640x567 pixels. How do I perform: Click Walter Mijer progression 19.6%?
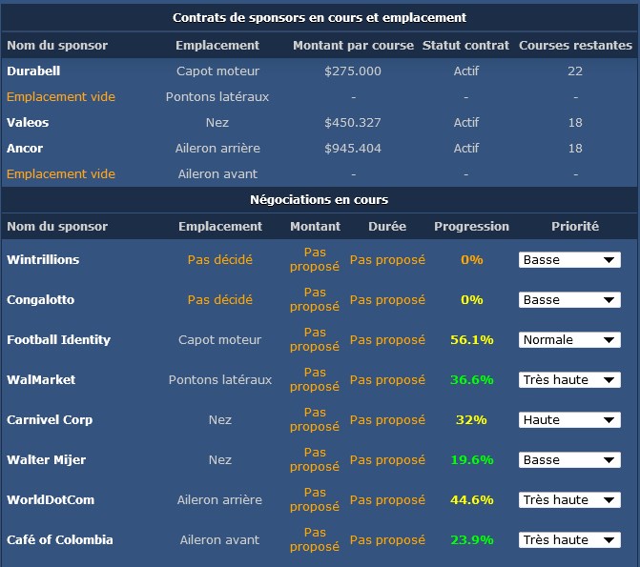coord(472,459)
